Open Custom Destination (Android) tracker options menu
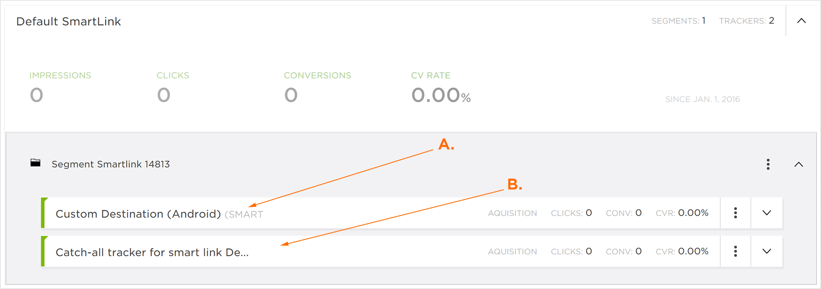Screen dimensions: 821x289 tap(735, 213)
